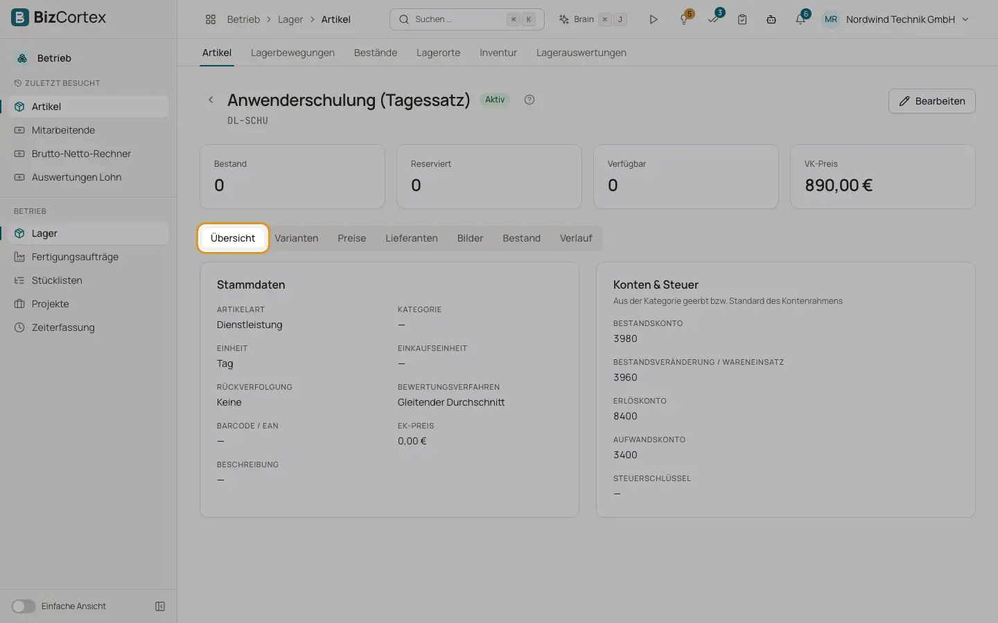
Task: Open the Lagerauswertungen tab
Action: (x=581, y=53)
